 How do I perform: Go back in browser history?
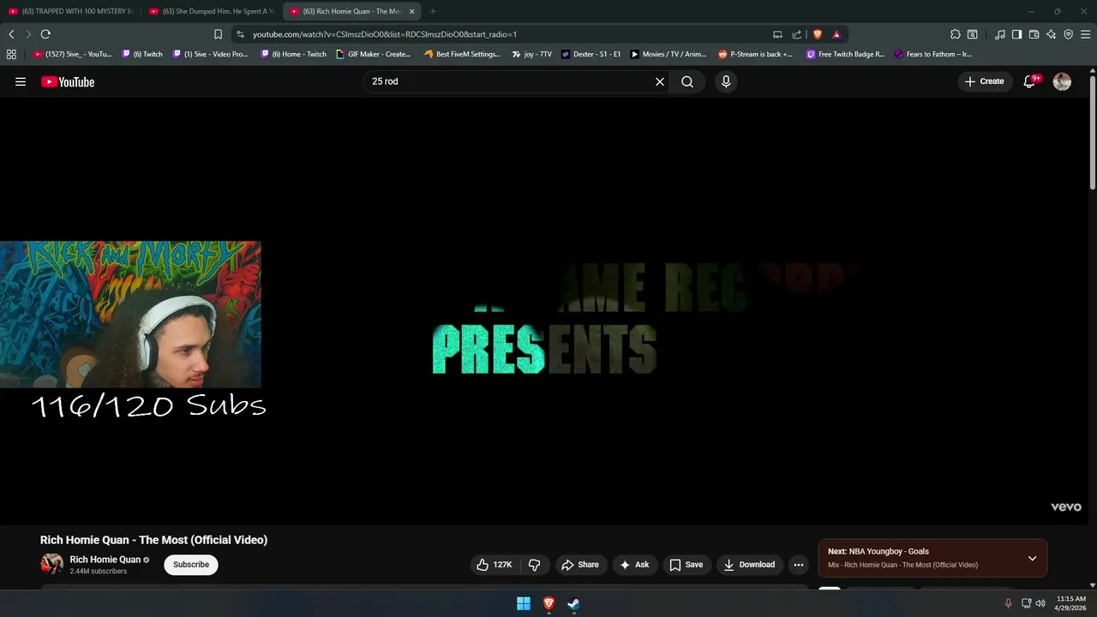11,34
